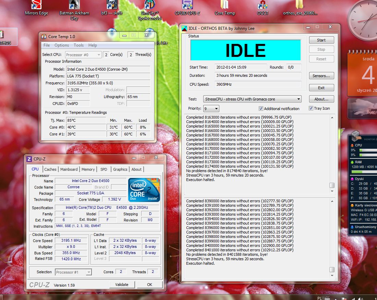Image resolution: width=377 pixels, height=300 pixels.
Task: Click the Rated FSB 1420.0 MHz value
Action: pyautogui.click(x=71, y=259)
